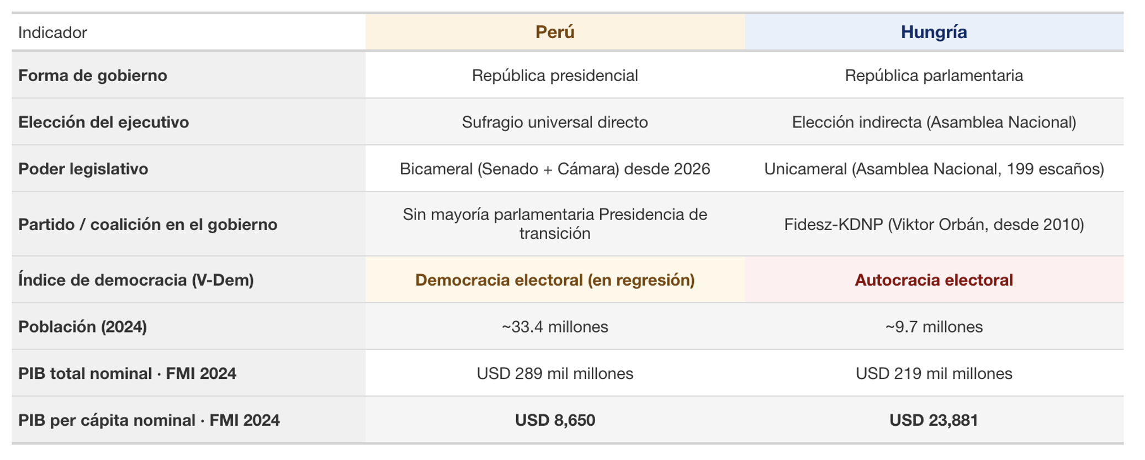This screenshot has height=460, width=1145.
Task: Click the Perú column header
Action: 554,32
